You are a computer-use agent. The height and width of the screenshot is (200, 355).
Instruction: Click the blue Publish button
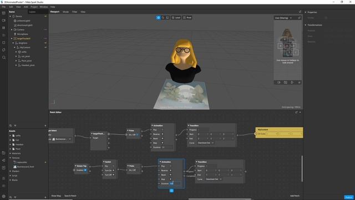coord(349,197)
